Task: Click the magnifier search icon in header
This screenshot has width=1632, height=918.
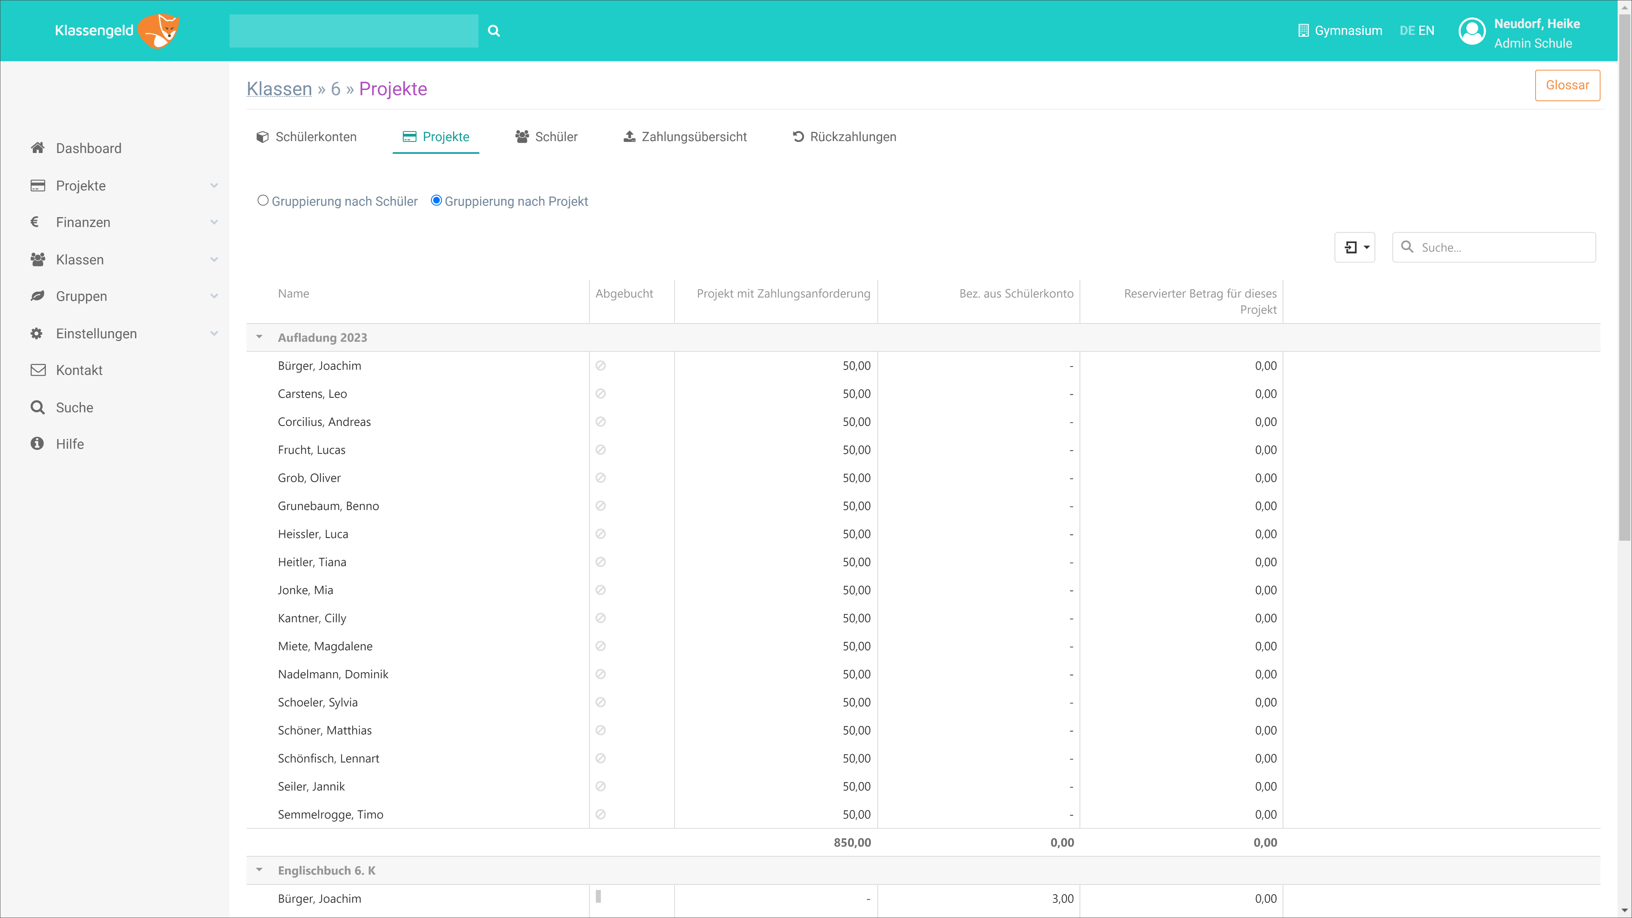Action: coord(494,30)
